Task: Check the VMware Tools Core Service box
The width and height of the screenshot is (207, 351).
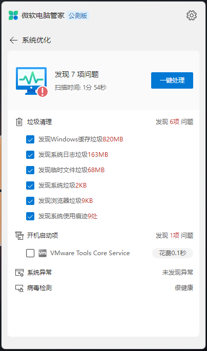Action: (30, 253)
